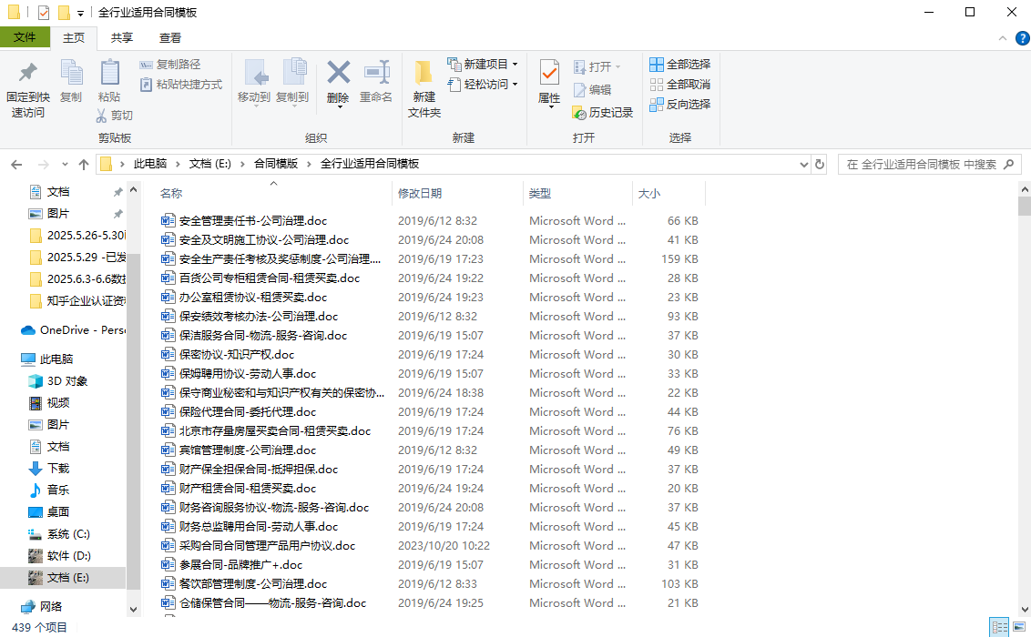Click the New Folder icon
The width and height of the screenshot is (1031, 637).
click(424, 74)
